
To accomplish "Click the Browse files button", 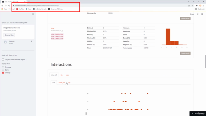I will (9, 35).
